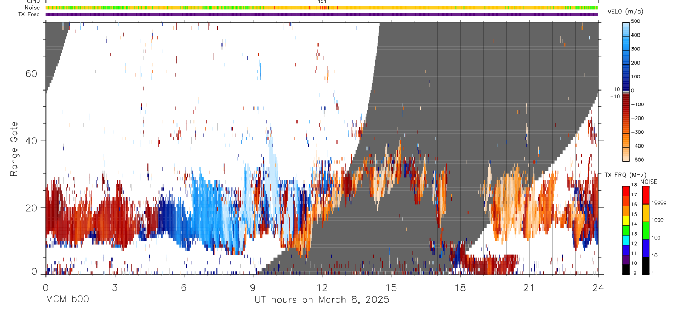Click the green-orange Noise strip above plot
The width and height of the screenshot is (673, 311).
click(x=322, y=8)
